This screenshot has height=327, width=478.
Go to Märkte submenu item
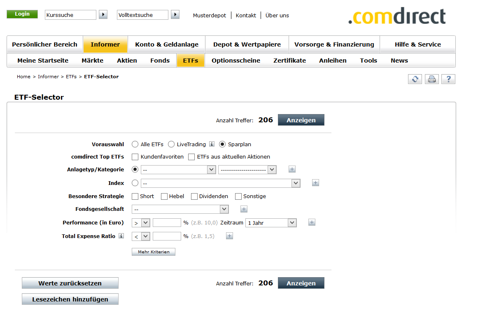coord(92,61)
